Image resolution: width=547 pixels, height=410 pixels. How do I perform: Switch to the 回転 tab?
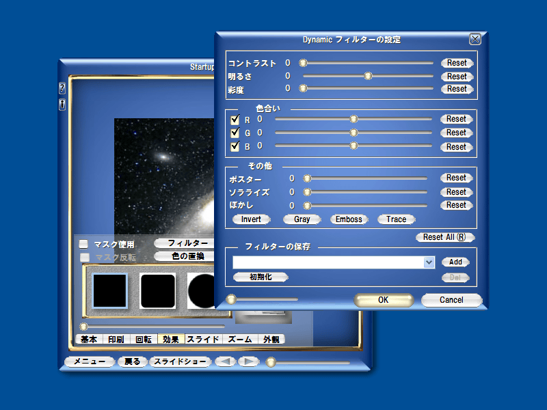[144, 339]
